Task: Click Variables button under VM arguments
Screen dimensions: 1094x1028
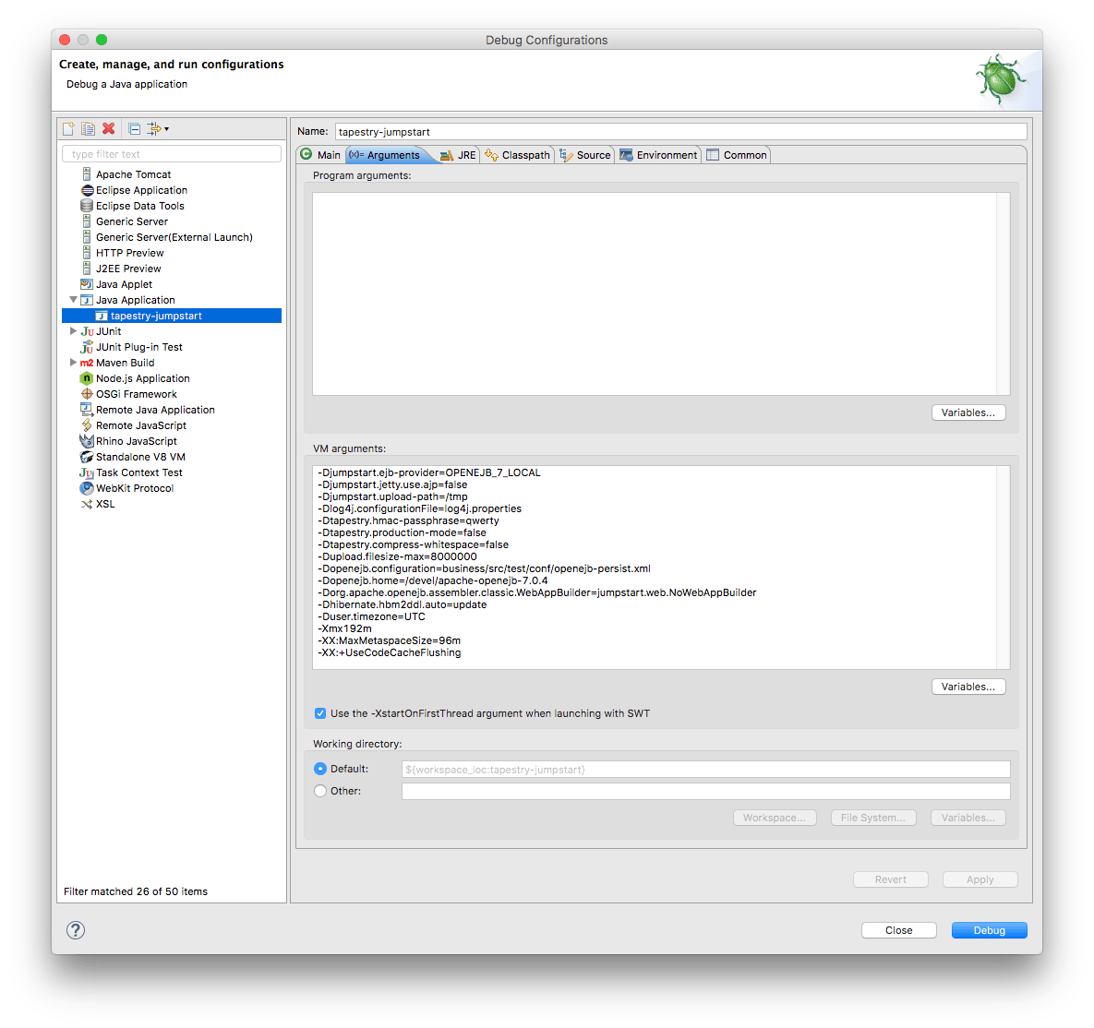Action: pyautogui.click(x=968, y=687)
